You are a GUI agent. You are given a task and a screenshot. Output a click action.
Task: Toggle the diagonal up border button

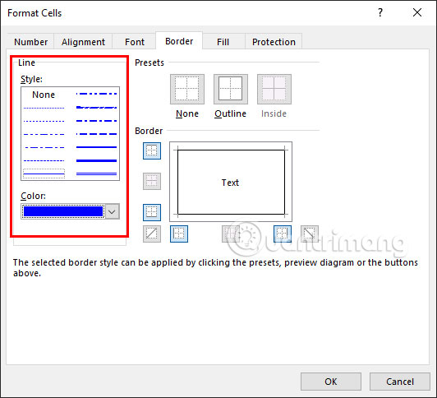pos(152,234)
